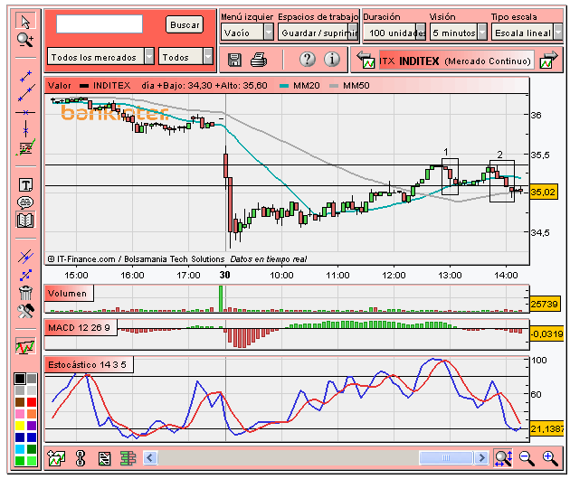Screen dimensions: 570x479
Task: Pick the yellow color swatch
Action: tap(20, 426)
